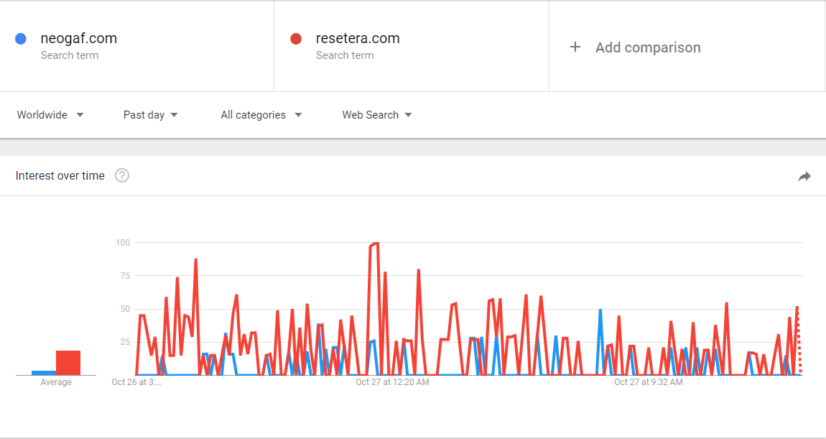
Task: Expand the Web Search type dropdown
Action: click(376, 115)
